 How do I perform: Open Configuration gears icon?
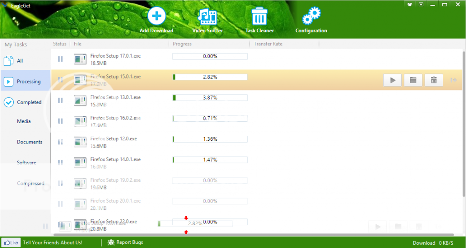(311, 16)
